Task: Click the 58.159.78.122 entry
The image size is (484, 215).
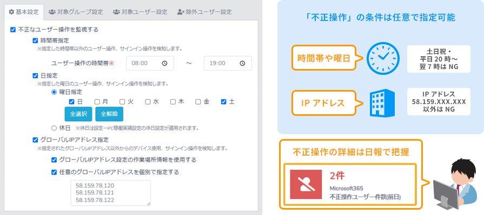Action: point(95,200)
